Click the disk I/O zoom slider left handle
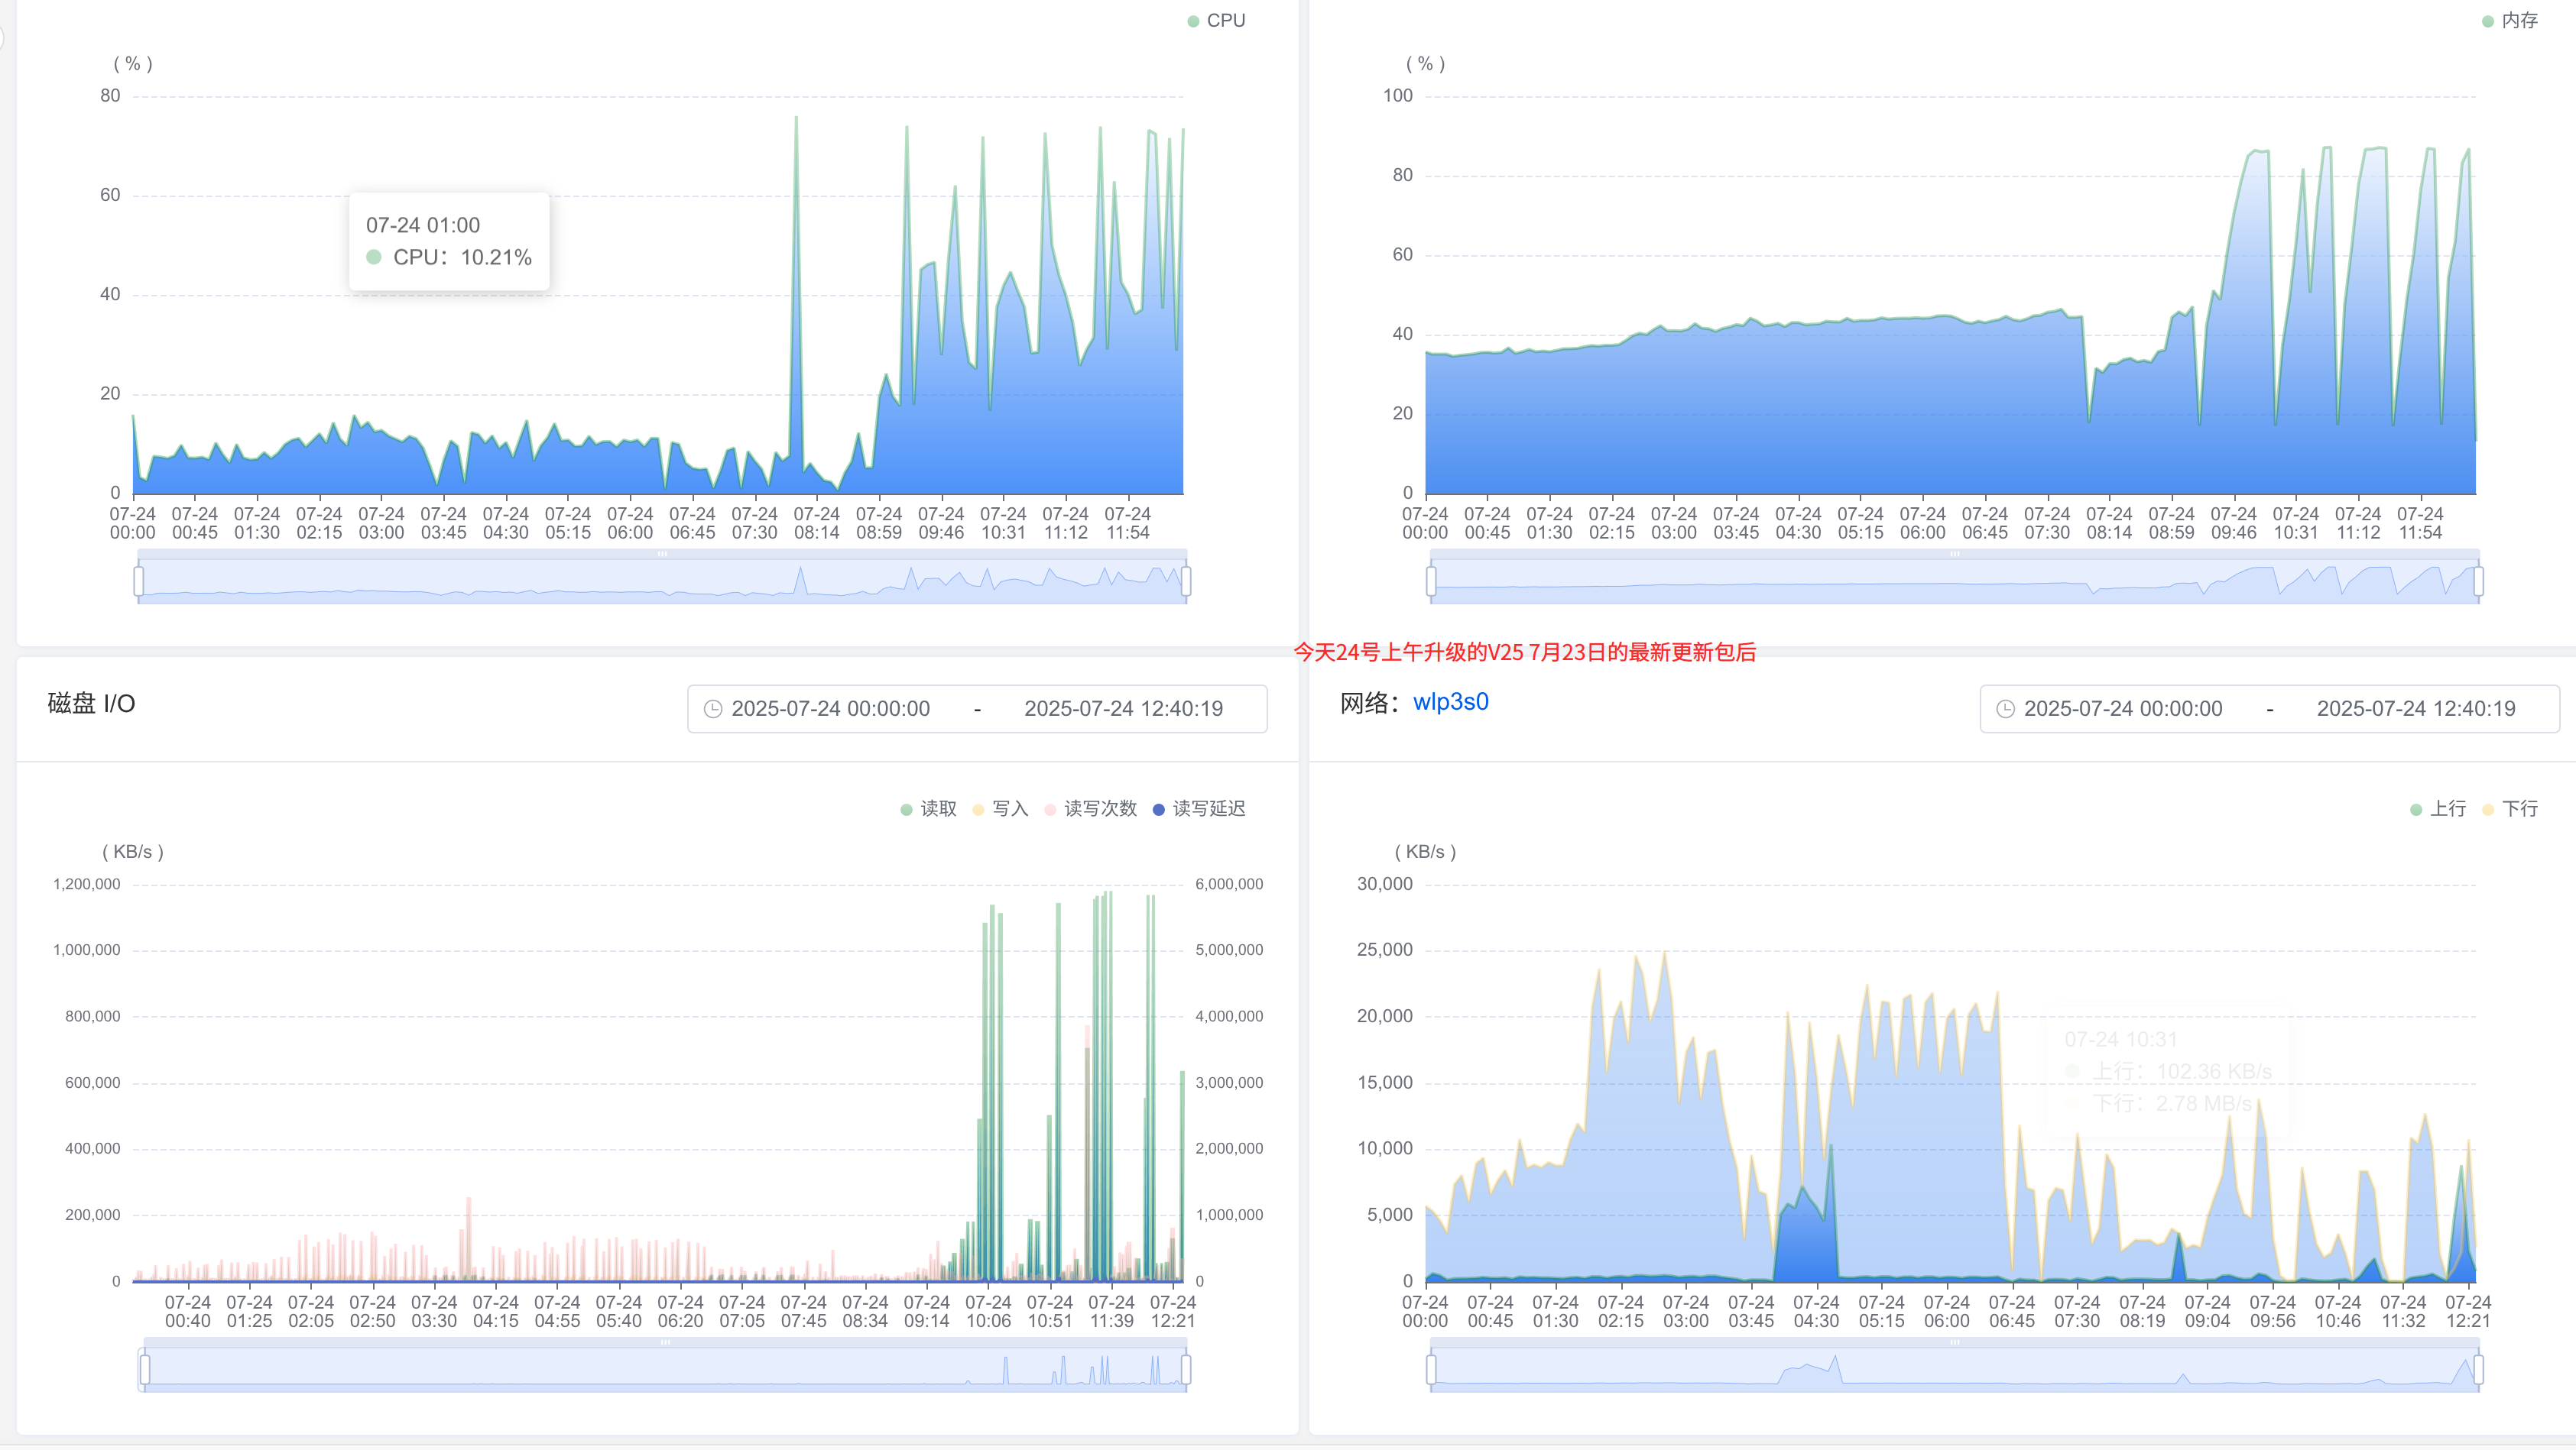 click(145, 1369)
